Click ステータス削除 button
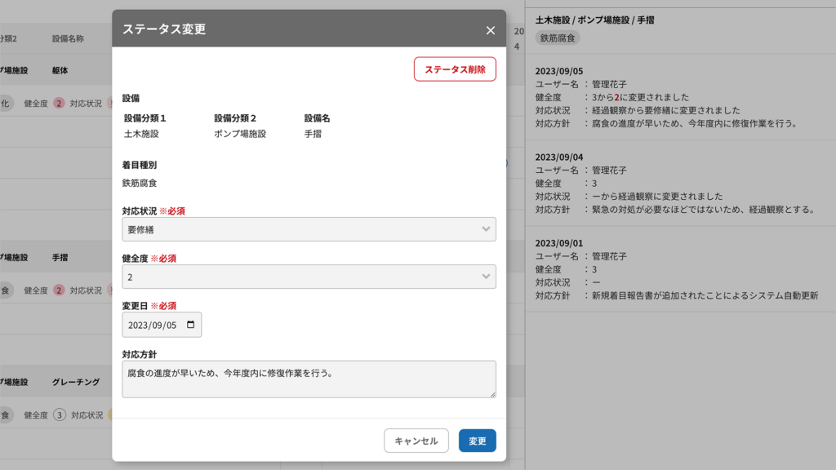The height and width of the screenshot is (470, 836). [455, 69]
